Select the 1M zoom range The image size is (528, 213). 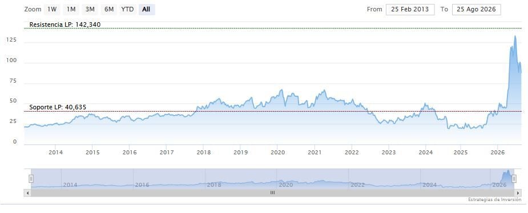coord(71,10)
